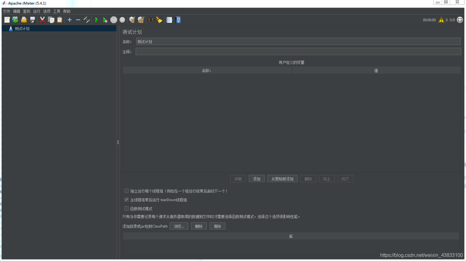Open Search with binoculars icon
This screenshot has width=466, height=261.
(x=151, y=20)
